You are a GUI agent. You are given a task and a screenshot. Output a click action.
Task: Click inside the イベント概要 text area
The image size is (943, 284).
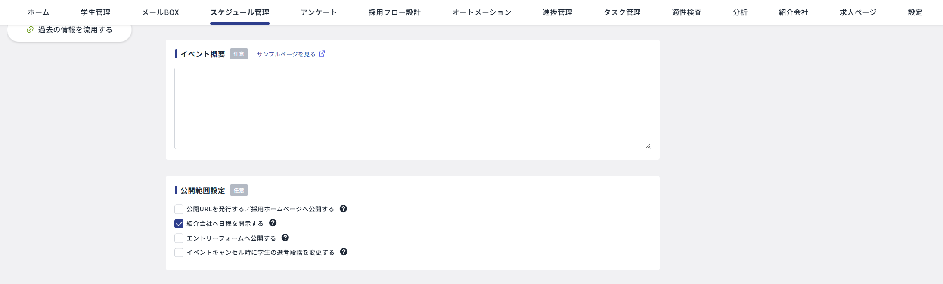point(413,108)
